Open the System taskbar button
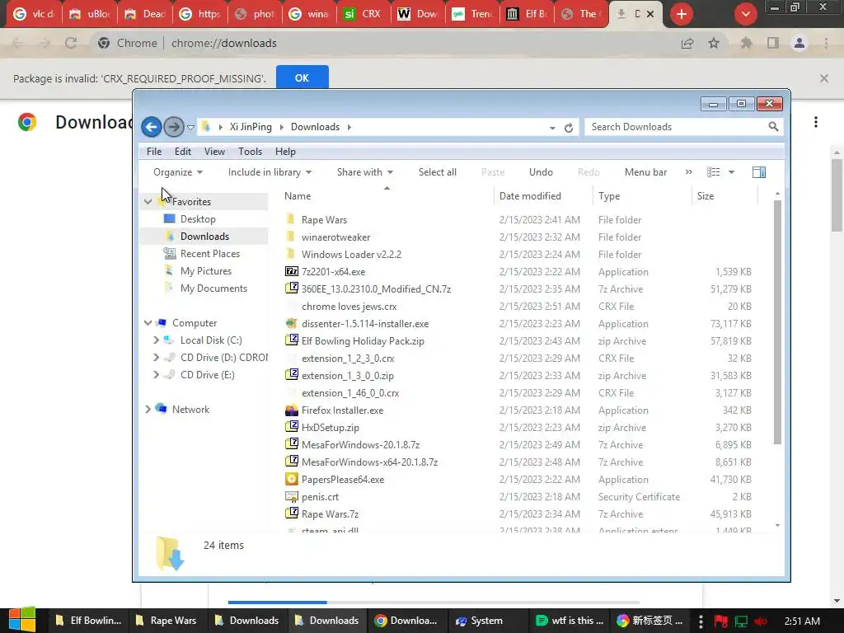Screen dimensions: 844x633 488,621
